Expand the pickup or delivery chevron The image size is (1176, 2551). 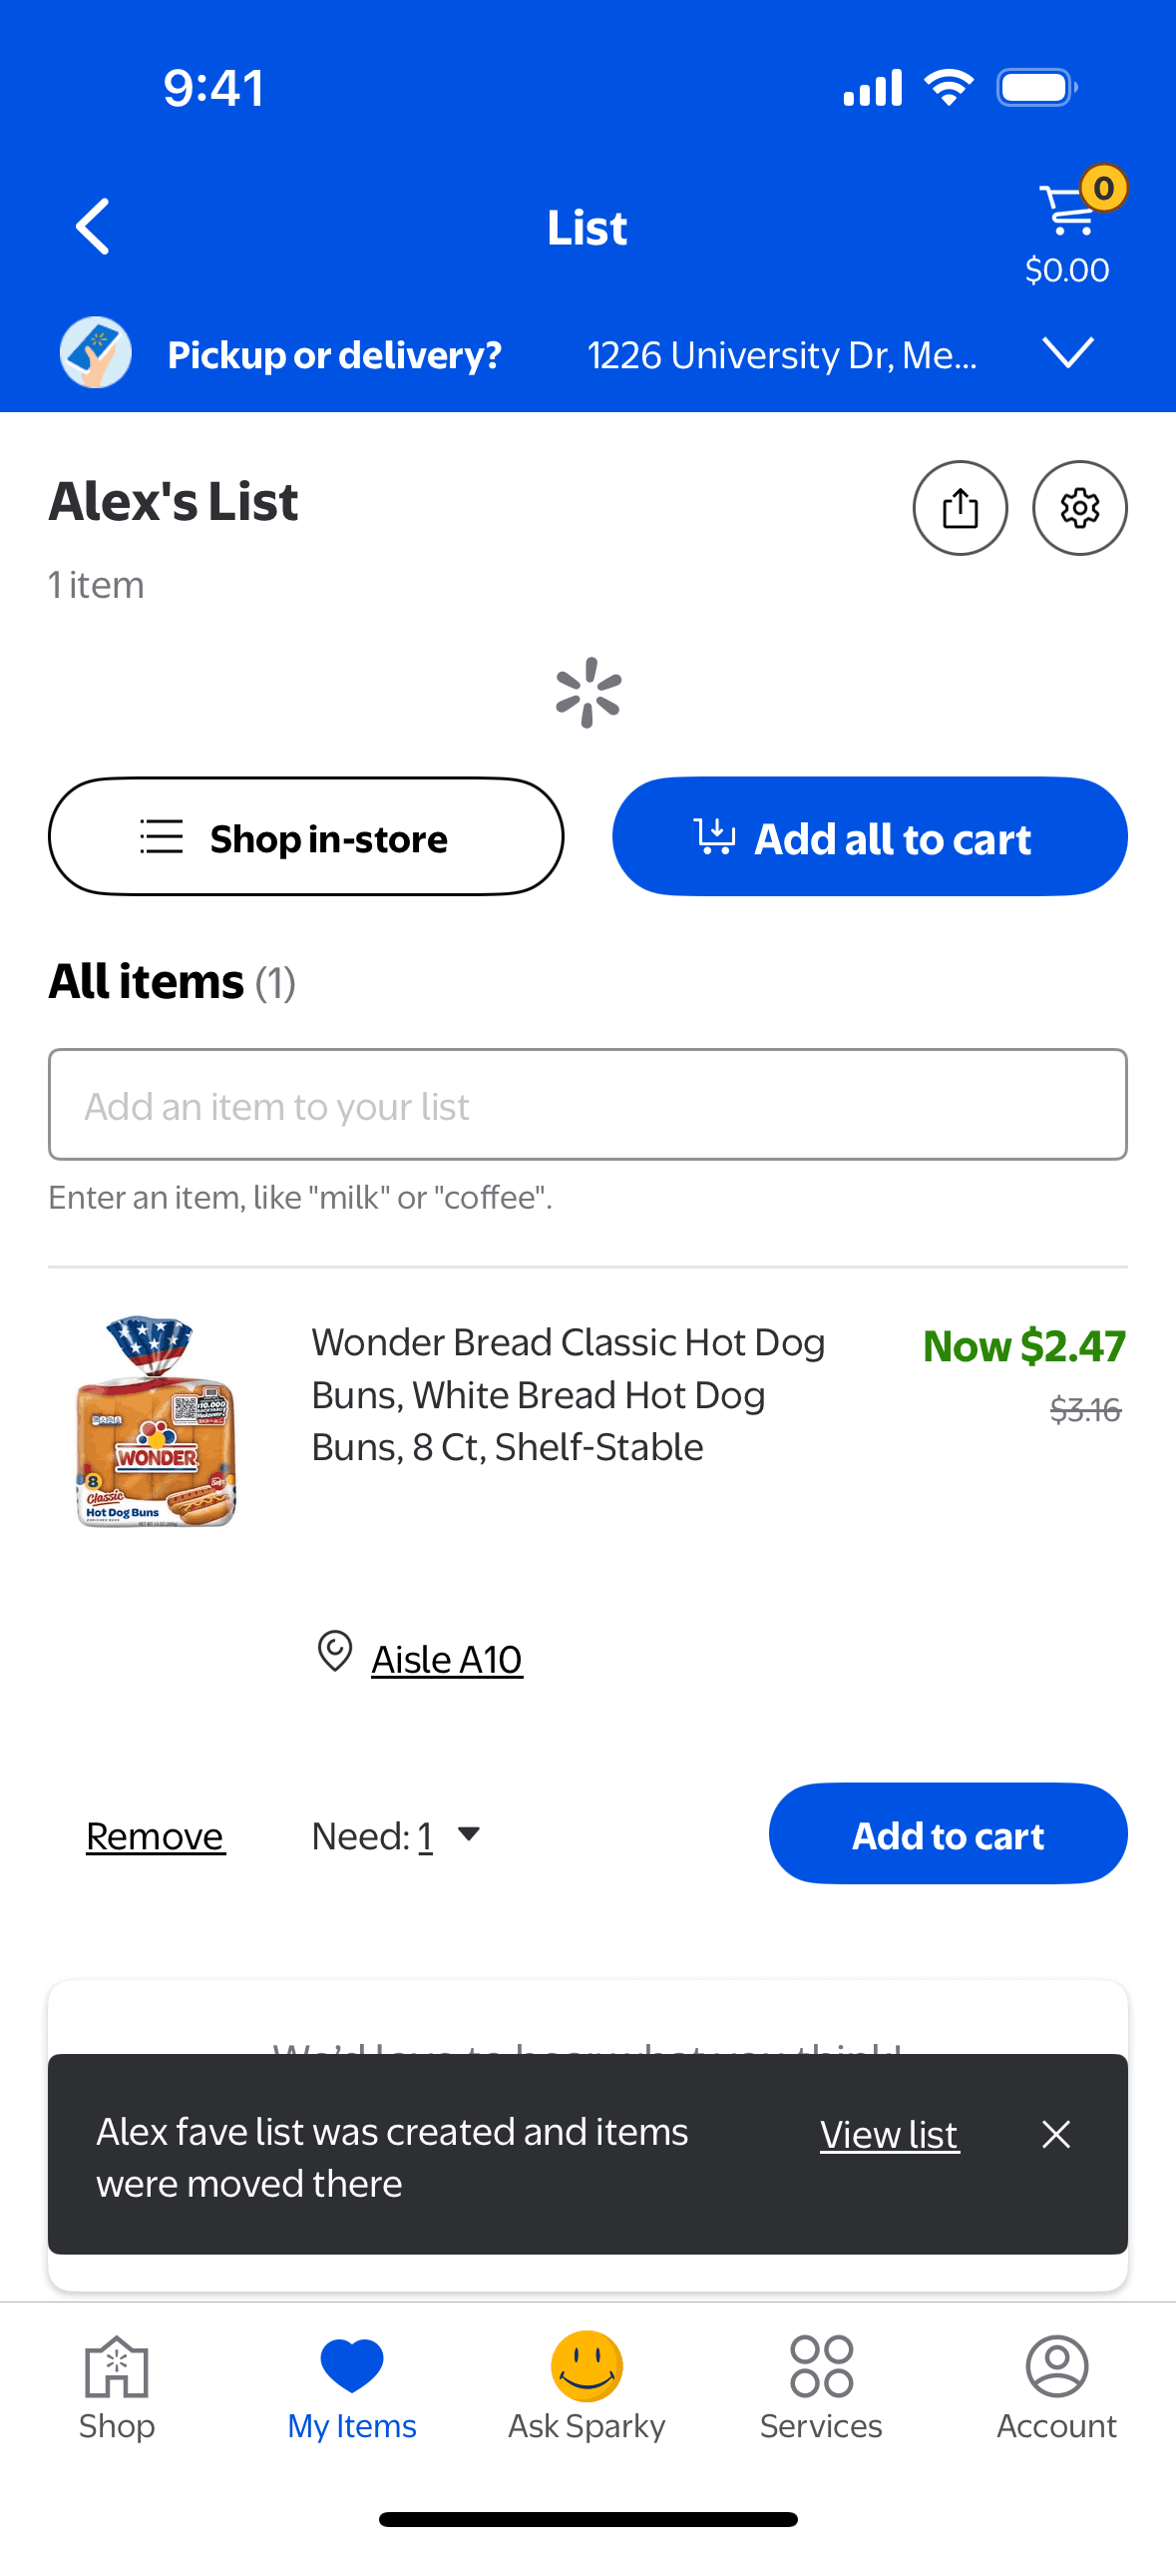tap(1067, 352)
